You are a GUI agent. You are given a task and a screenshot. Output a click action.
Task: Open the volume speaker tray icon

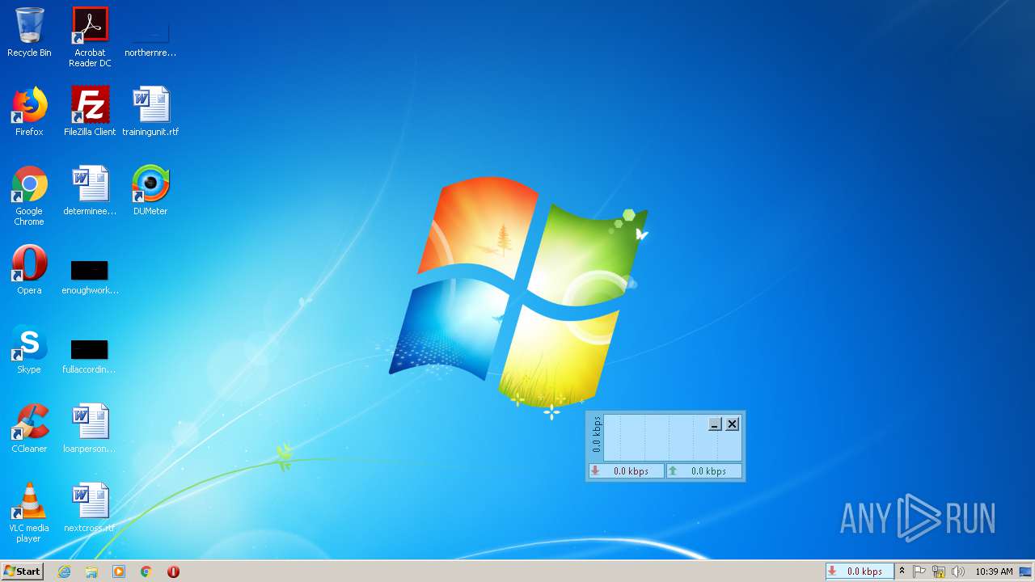pyautogui.click(x=958, y=571)
